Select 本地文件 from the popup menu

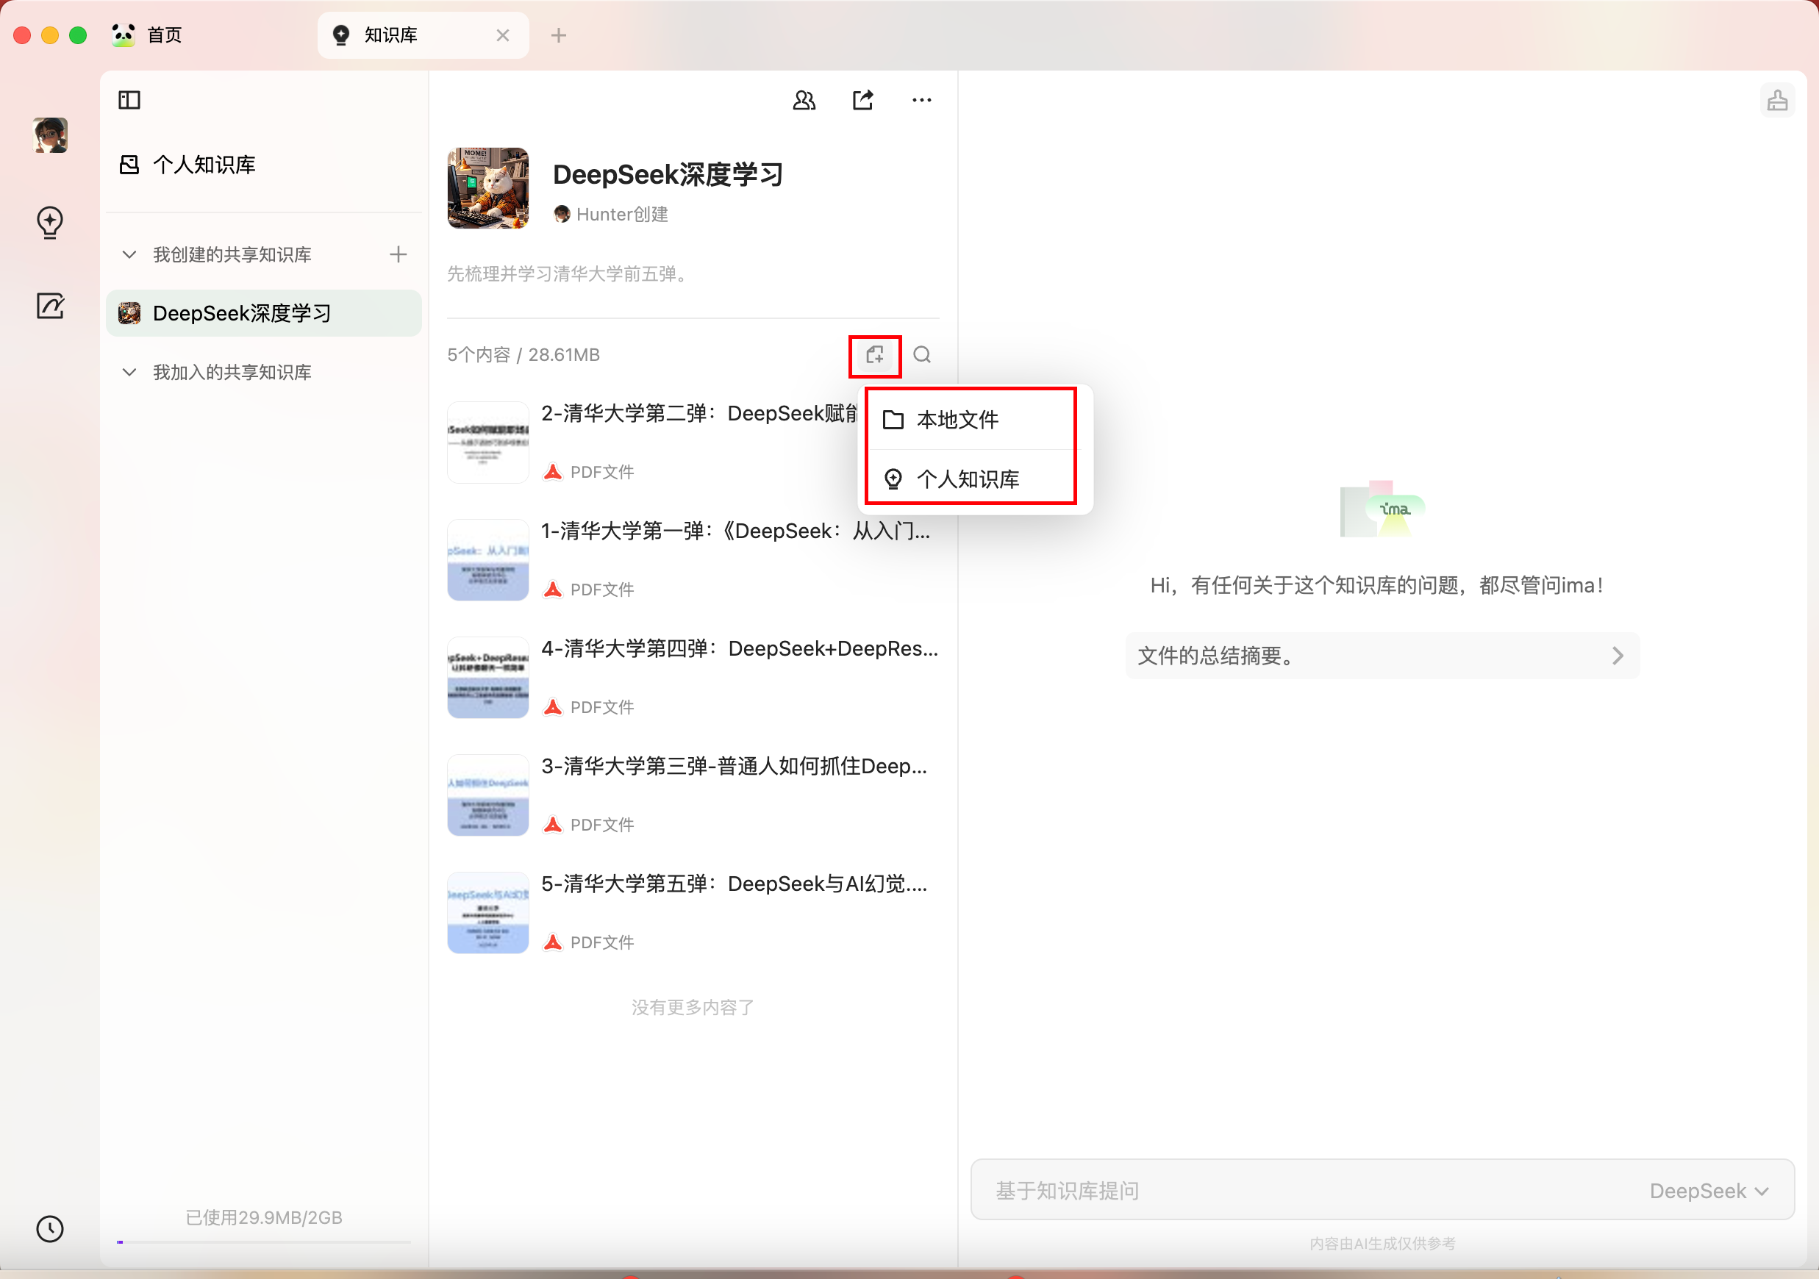pos(957,420)
